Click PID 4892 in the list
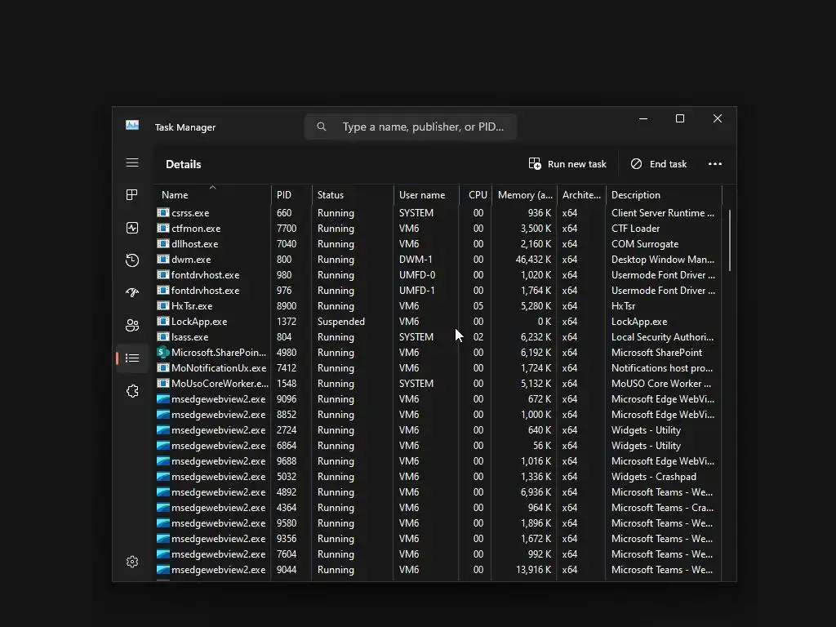836x627 pixels. tap(287, 492)
